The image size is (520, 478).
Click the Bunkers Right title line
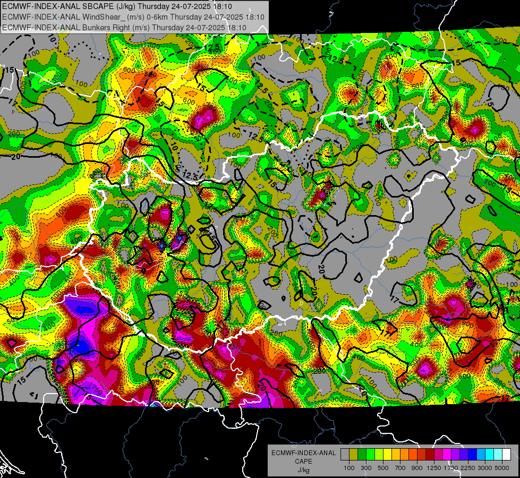(x=124, y=28)
